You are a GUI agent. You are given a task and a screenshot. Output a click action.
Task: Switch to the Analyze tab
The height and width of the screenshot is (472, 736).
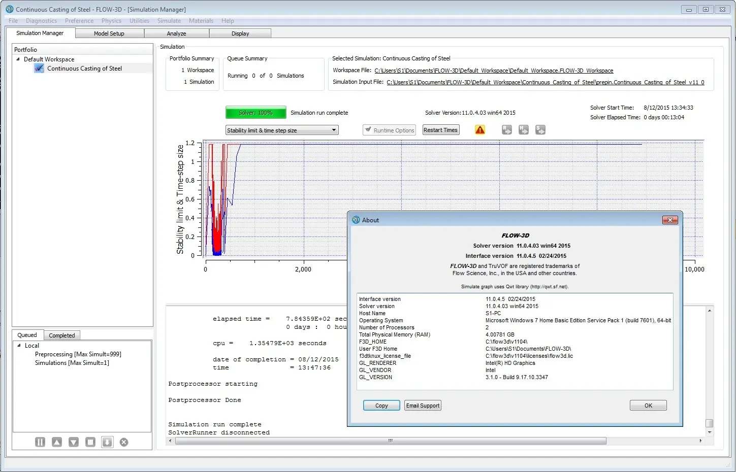click(177, 33)
